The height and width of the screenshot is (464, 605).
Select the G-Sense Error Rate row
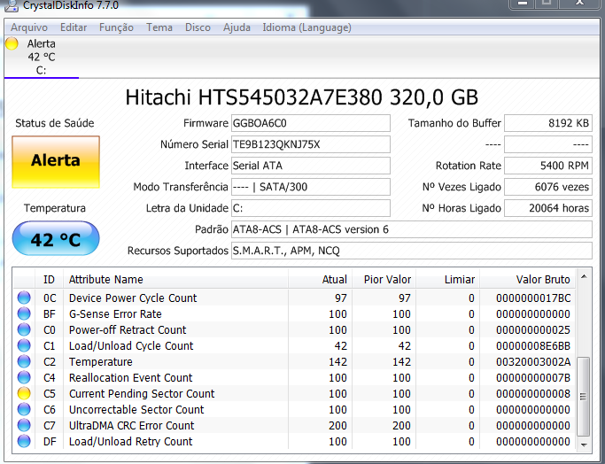click(x=294, y=313)
